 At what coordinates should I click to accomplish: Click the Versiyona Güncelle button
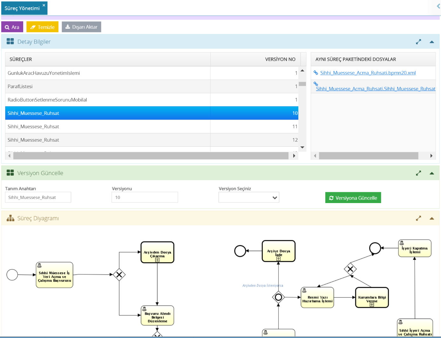coord(353,198)
